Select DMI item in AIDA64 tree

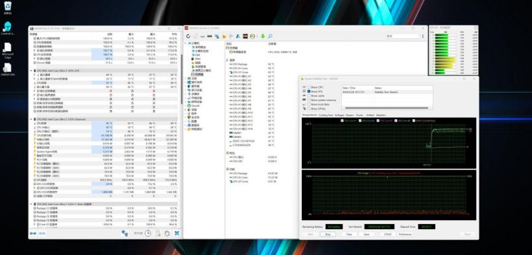click(197, 55)
